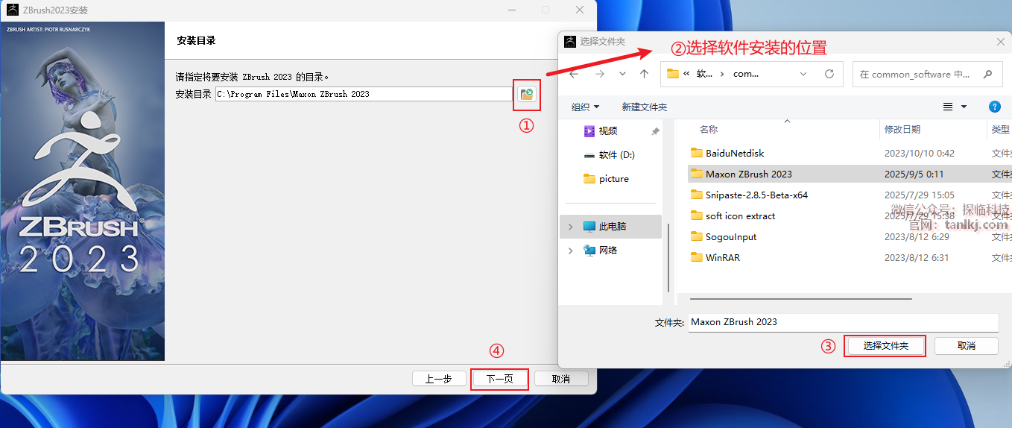The image size is (1012, 428).
Task: Click 新建文件夹 button
Action: [x=645, y=107]
